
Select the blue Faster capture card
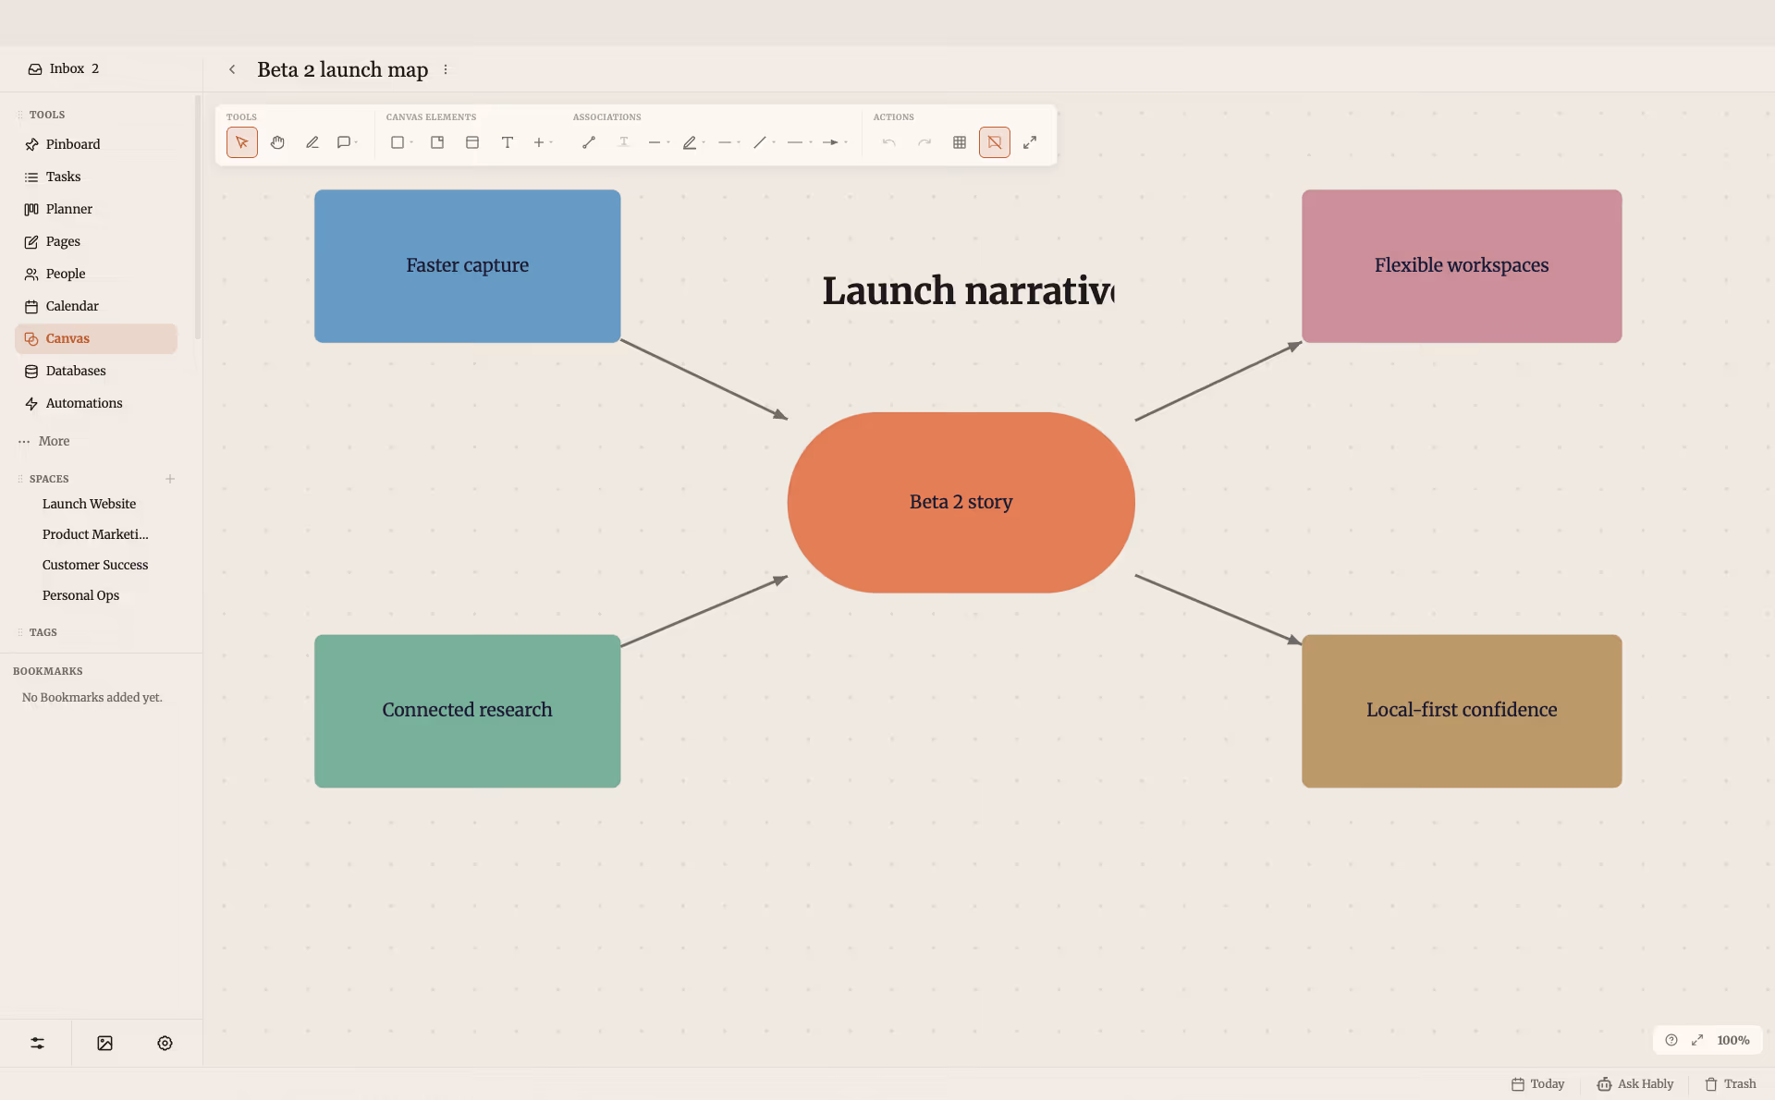click(467, 266)
